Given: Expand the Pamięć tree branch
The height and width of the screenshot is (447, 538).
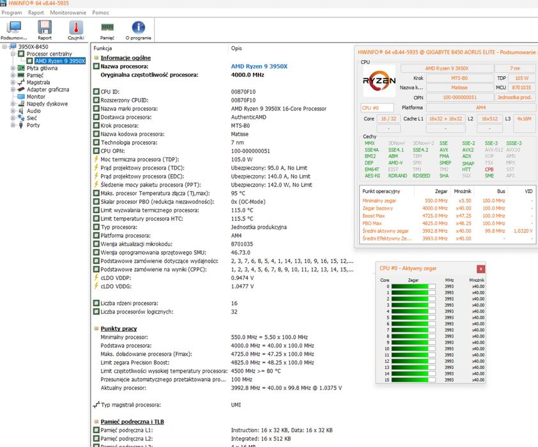Looking at the screenshot, I should (x=13, y=75).
